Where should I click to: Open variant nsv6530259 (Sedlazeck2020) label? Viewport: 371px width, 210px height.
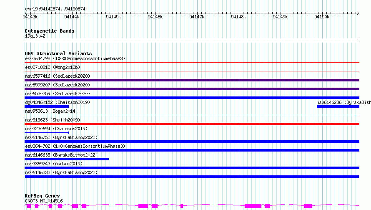pyautogui.click(x=58, y=94)
